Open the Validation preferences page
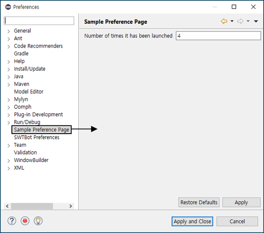 tap(26, 153)
